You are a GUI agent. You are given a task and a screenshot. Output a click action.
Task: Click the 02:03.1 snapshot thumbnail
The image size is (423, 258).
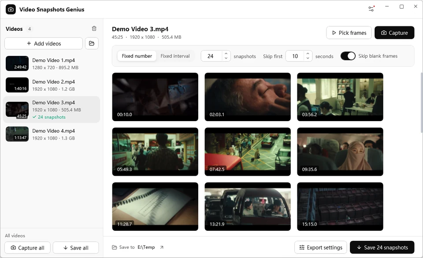coord(248,97)
